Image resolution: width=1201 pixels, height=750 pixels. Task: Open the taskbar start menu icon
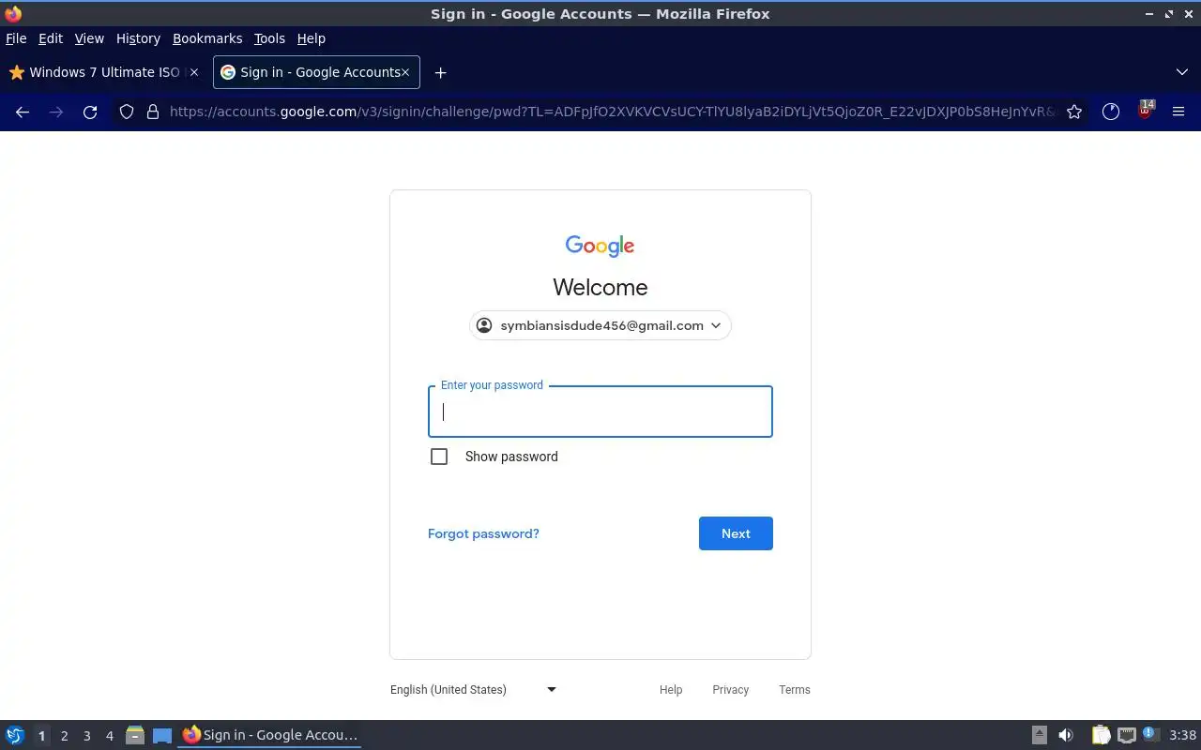pyautogui.click(x=15, y=735)
